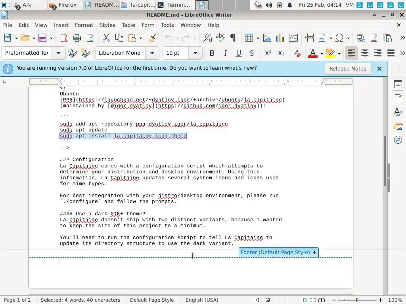The height and width of the screenshot is (304, 406).
Task: Toggle formatting marks (pilcrow icon)
Action: click(233, 38)
